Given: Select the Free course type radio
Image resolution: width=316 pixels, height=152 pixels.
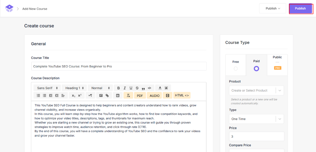Looking at the screenshot, I should coord(236,69).
